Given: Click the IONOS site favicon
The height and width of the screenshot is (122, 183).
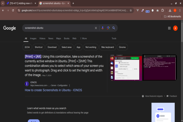Looking at the screenshot, I should (27, 84).
